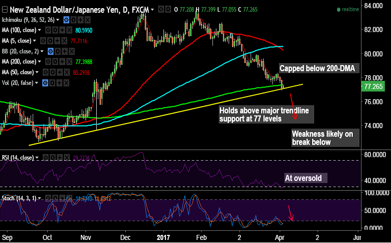Remove MA (50, close) with X icon
391x243 pixels.
click(x=67, y=73)
